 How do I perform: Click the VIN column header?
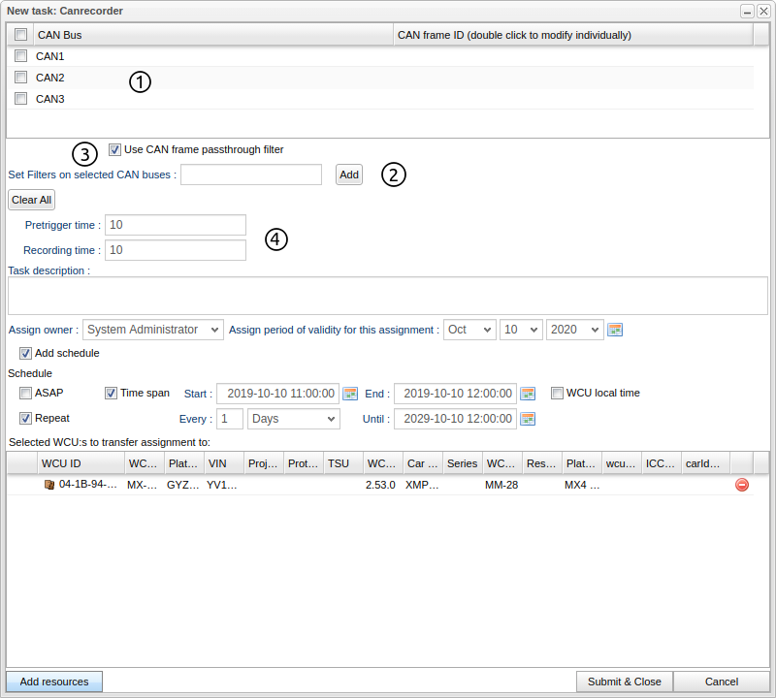click(222, 463)
